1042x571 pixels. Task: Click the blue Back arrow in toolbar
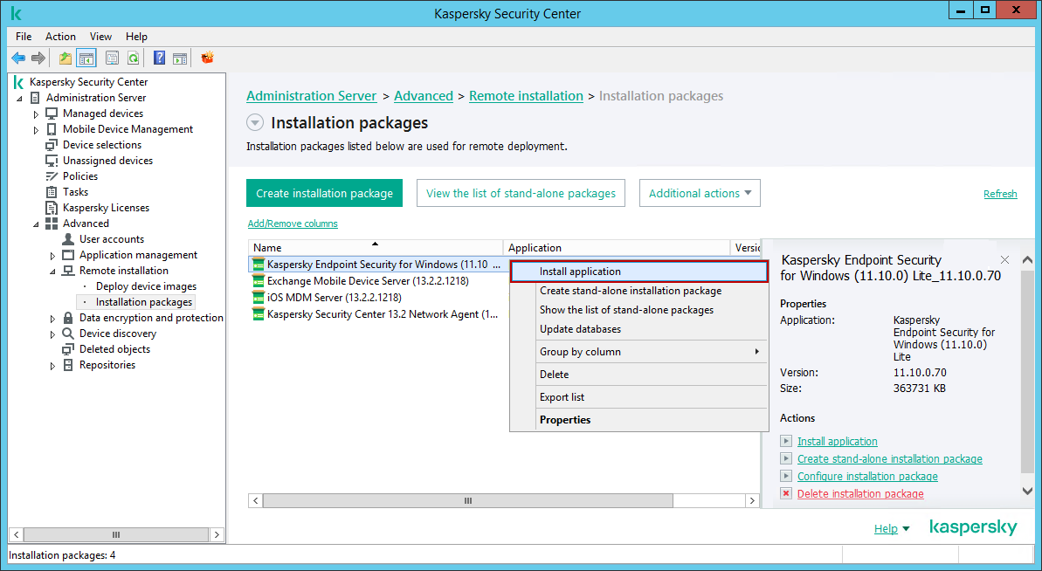pyautogui.click(x=18, y=58)
